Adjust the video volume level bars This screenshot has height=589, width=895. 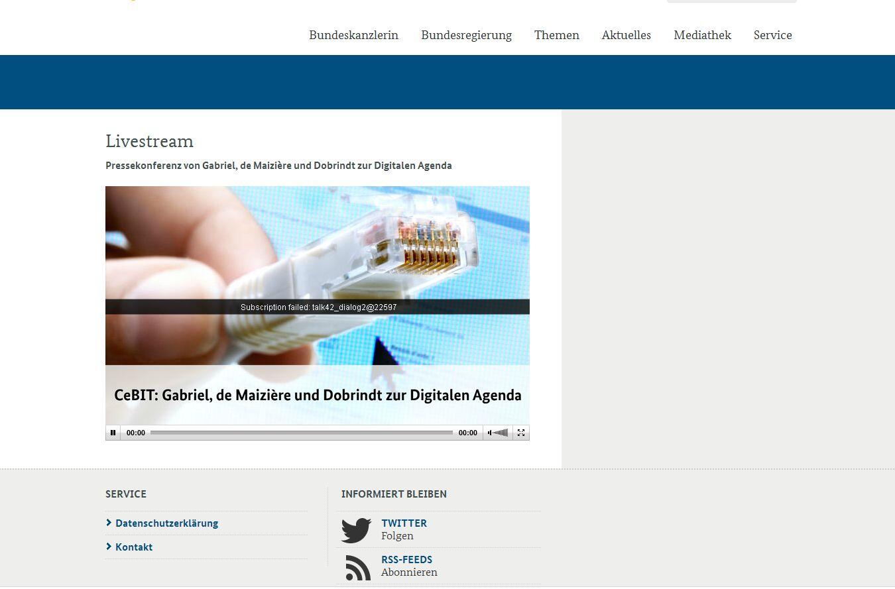coord(501,433)
